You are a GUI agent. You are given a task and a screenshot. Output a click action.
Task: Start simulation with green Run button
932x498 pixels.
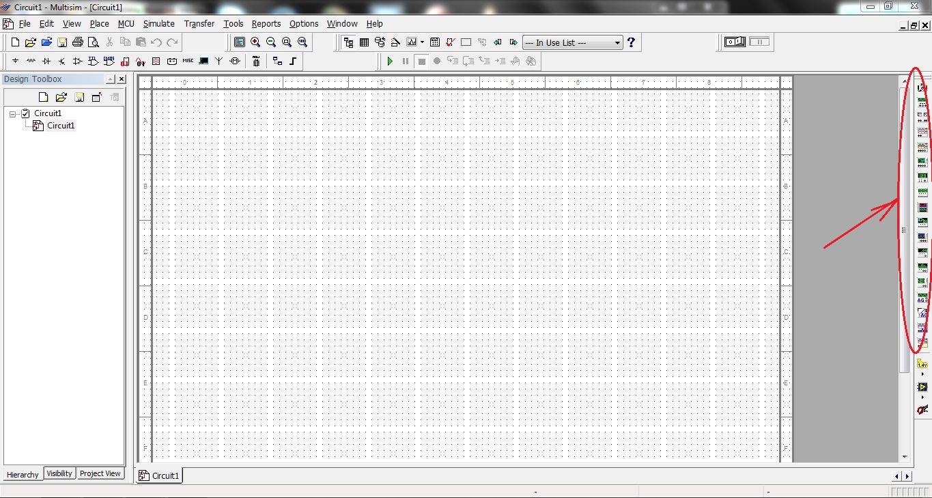click(390, 61)
